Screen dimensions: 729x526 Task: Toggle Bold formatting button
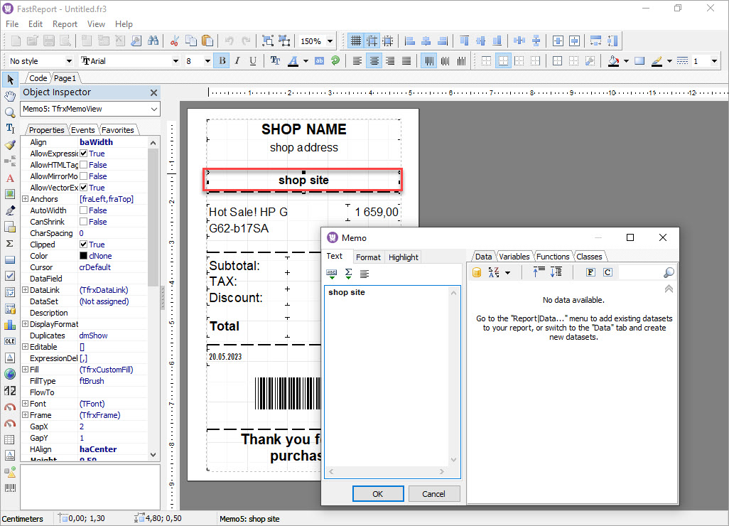222,61
